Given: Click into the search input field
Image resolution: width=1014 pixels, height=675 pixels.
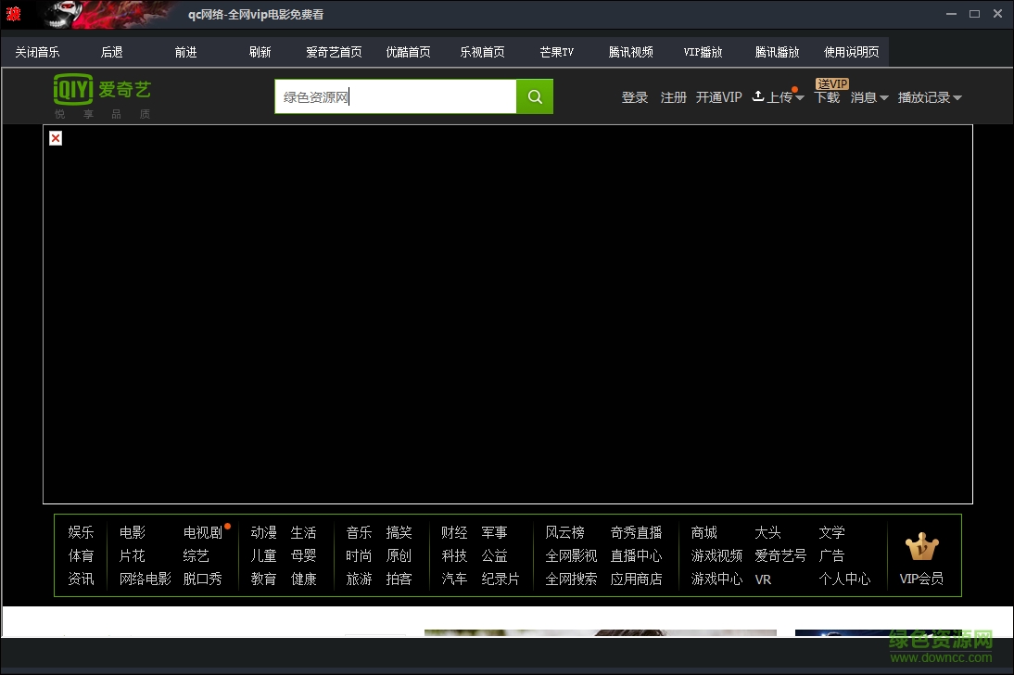Looking at the screenshot, I should (396, 96).
